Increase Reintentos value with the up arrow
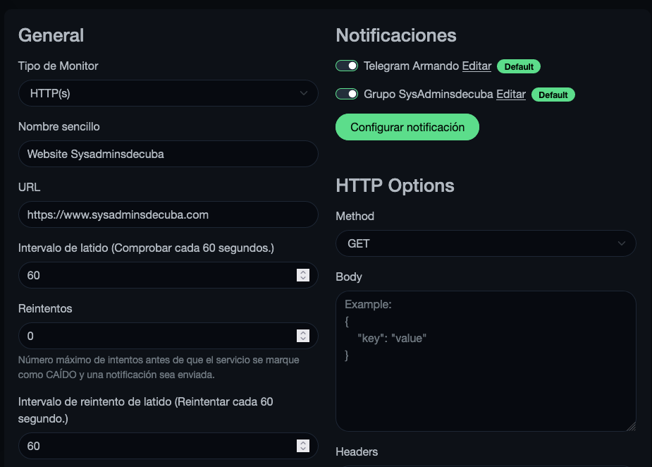 (302, 333)
